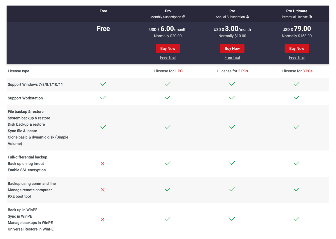Click the red '3 PCs' license text
The image size is (336, 239).
point(307,71)
